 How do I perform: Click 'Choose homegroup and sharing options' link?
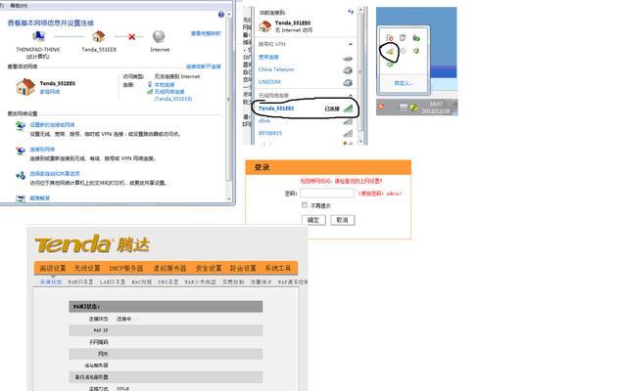55,174
